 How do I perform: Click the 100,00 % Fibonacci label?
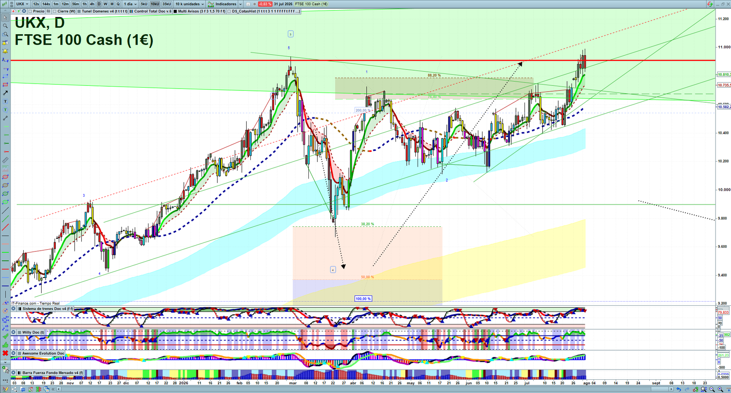pyautogui.click(x=363, y=299)
